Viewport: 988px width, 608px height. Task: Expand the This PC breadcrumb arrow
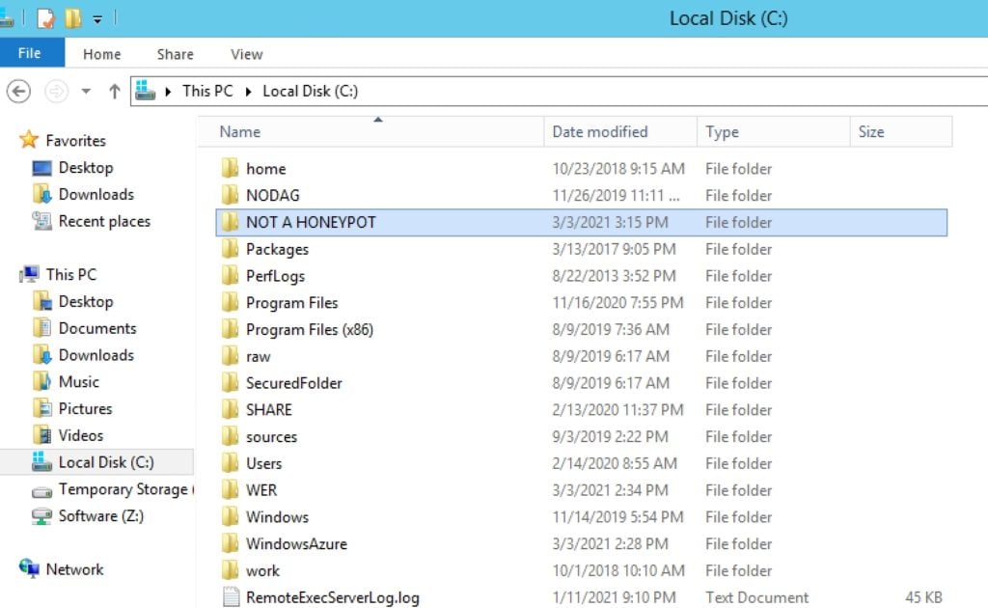tap(169, 91)
